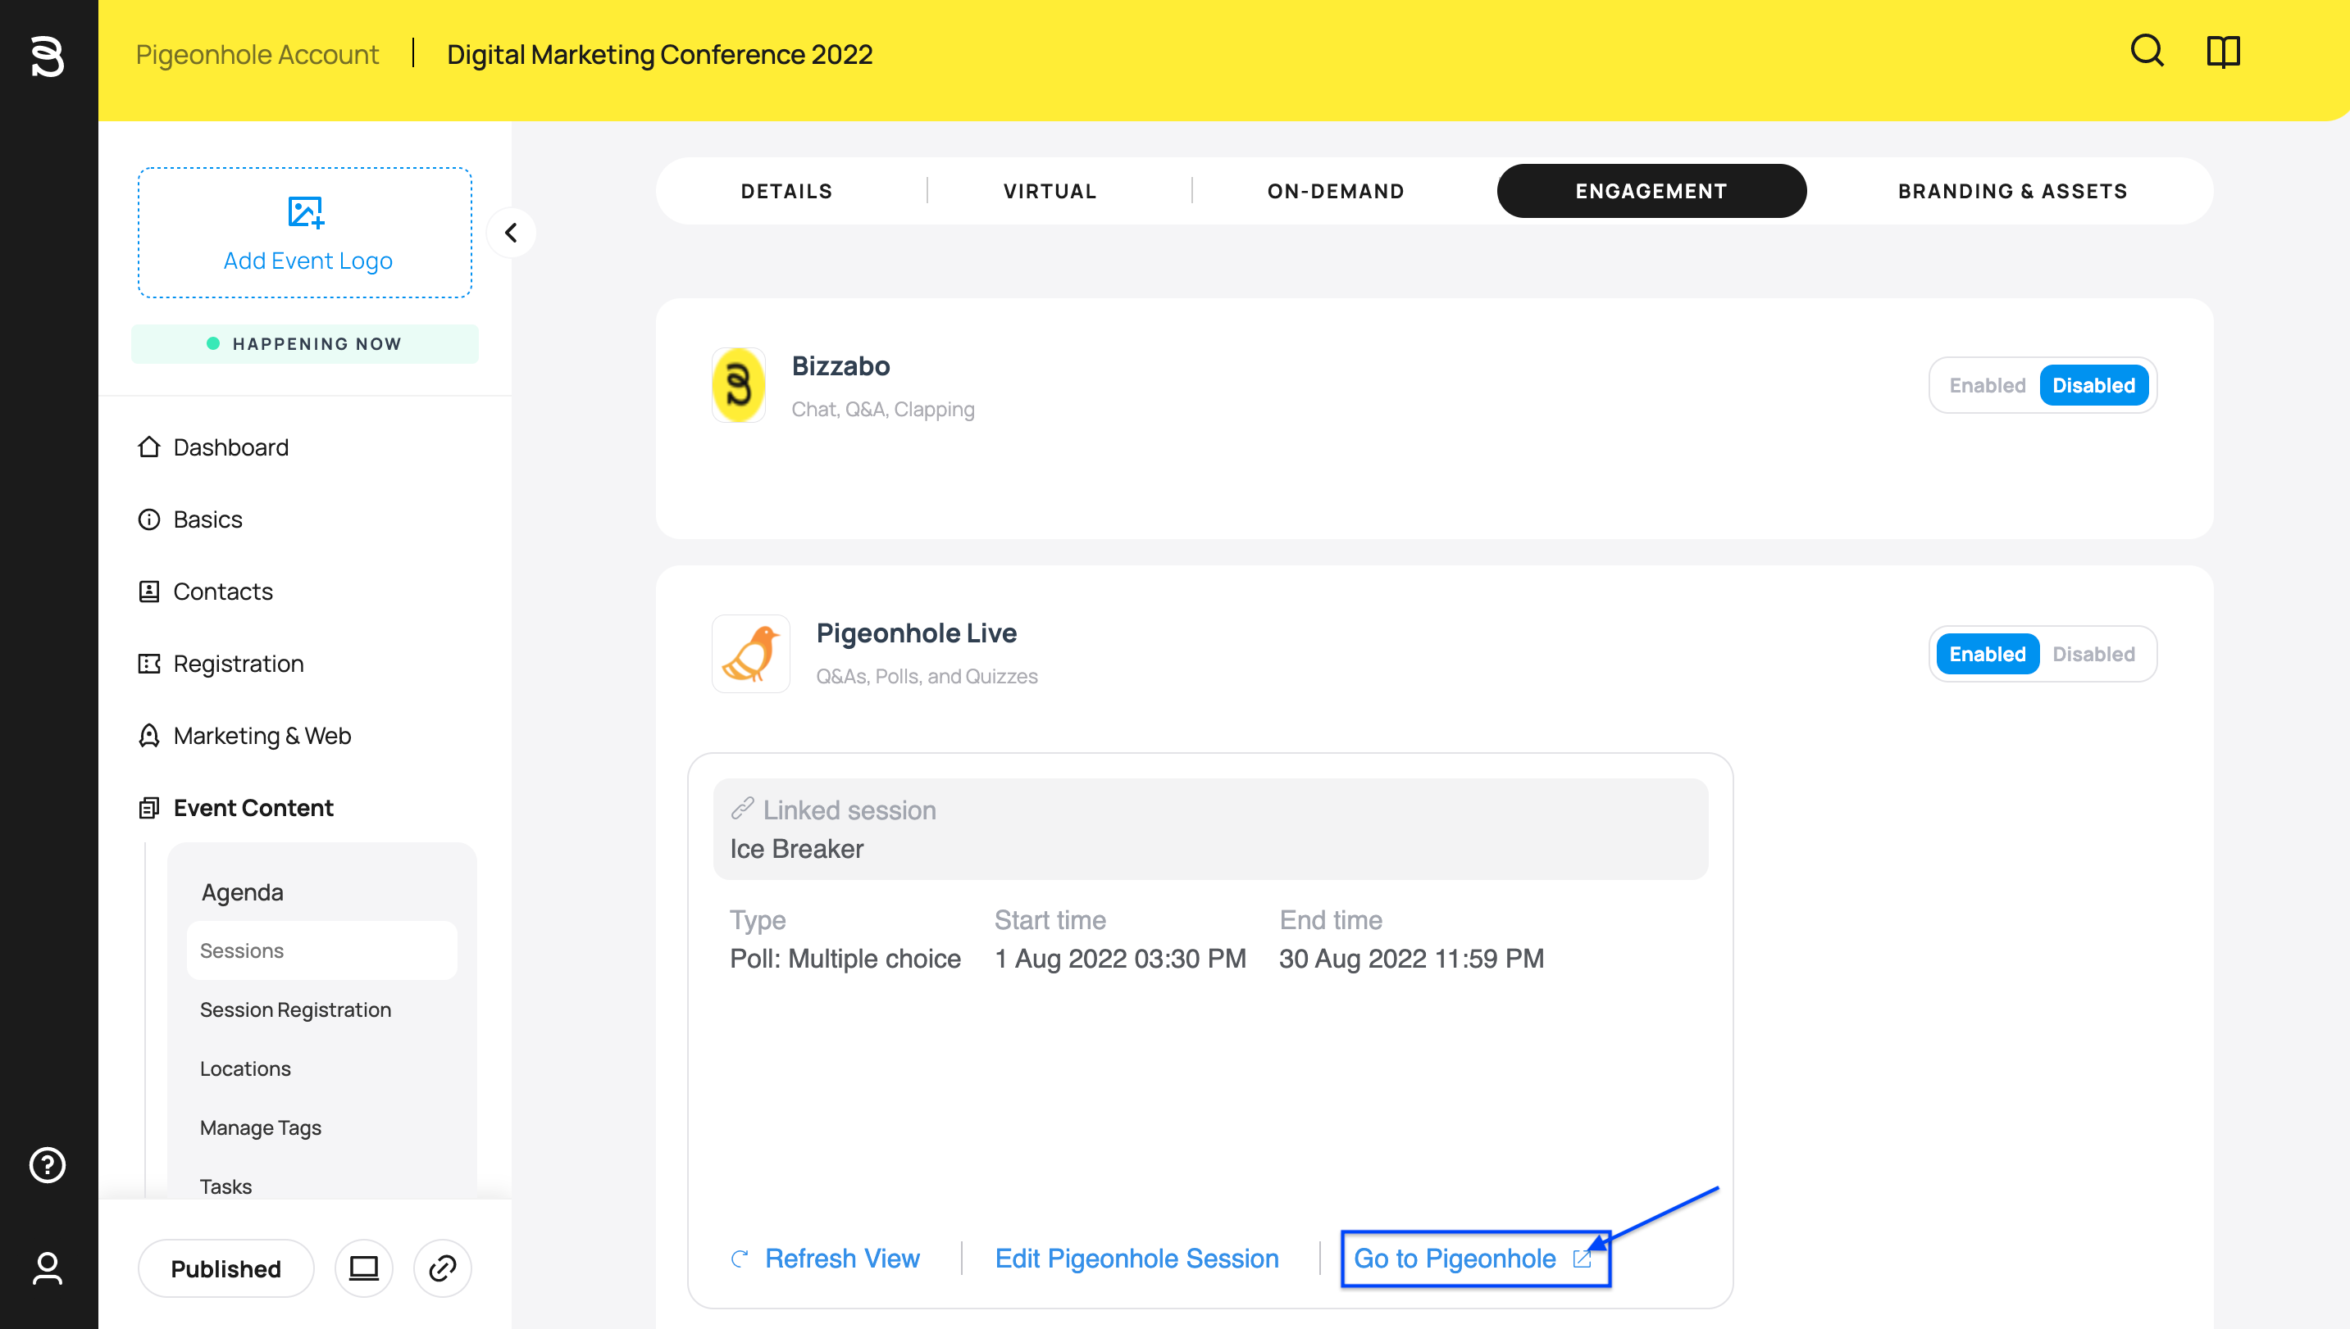Image resolution: width=2350 pixels, height=1329 pixels.
Task: Select Sessions in the Agenda submenu
Action: click(x=321, y=950)
